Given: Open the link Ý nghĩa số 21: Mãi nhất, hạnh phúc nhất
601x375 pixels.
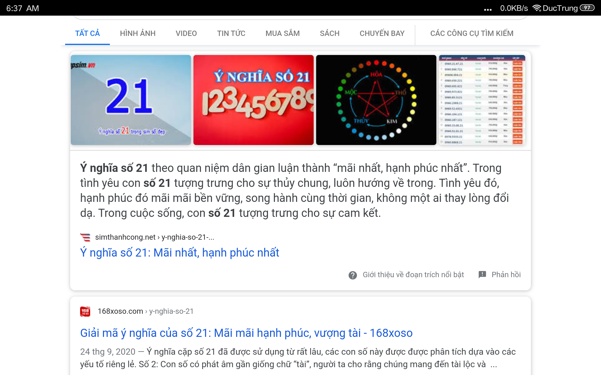Looking at the screenshot, I should [179, 252].
